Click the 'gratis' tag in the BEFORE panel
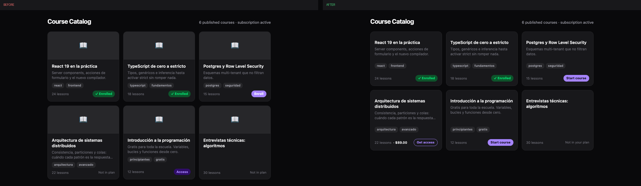The height and width of the screenshot is (186, 641). (160, 159)
